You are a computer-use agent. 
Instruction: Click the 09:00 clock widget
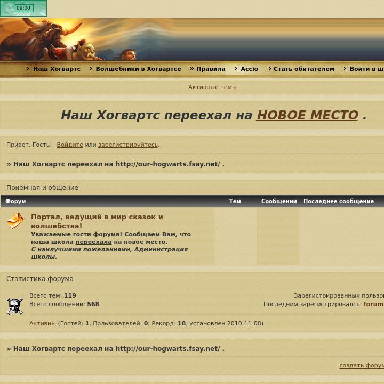[x=23, y=8]
